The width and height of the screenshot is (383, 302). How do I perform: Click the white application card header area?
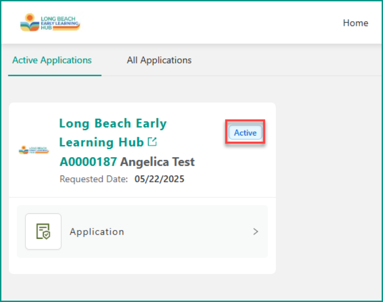click(142, 150)
